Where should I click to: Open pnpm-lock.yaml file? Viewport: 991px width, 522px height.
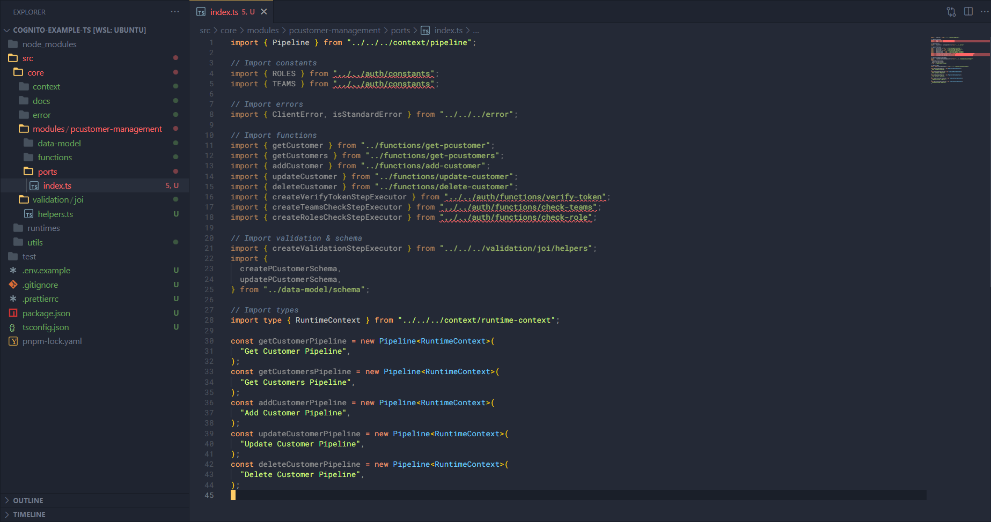(52, 341)
